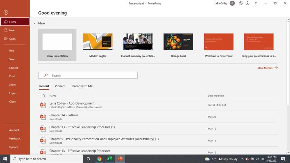The height and width of the screenshot is (163, 290).
Task: Open the taskbar notification center icon
Action: point(283,159)
